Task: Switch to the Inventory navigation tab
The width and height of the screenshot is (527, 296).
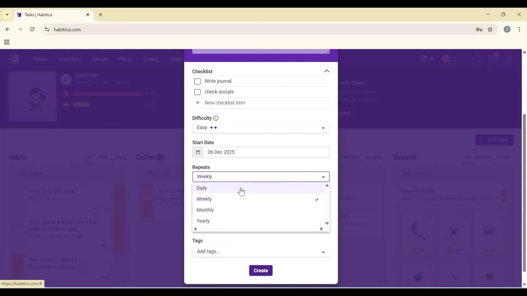Action: click(x=70, y=59)
